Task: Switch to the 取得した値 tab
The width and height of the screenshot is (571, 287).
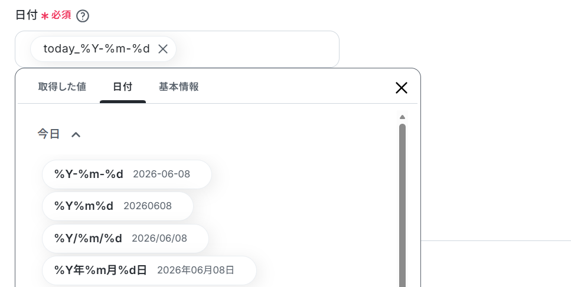Action: (x=62, y=87)
